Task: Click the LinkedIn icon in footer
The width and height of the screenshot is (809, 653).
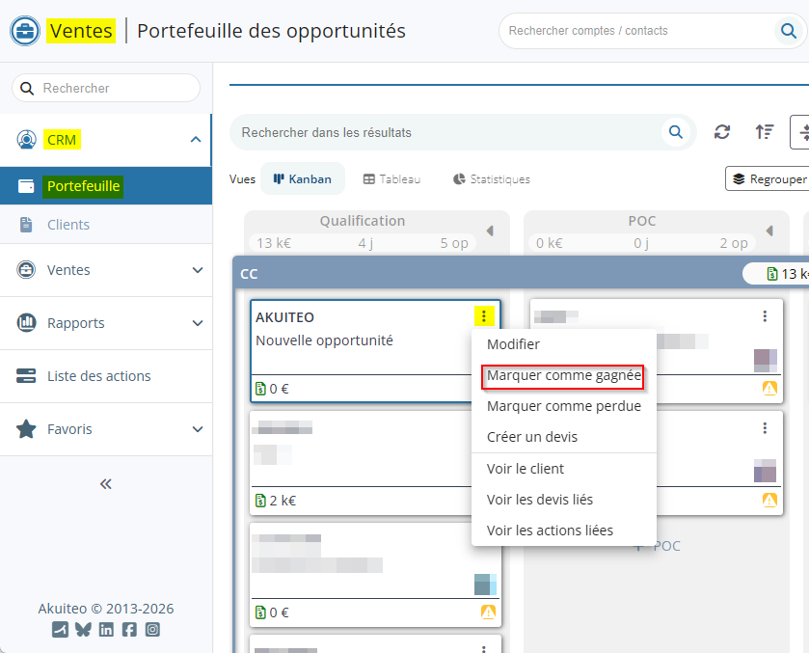Action: (x=106, y=630)
